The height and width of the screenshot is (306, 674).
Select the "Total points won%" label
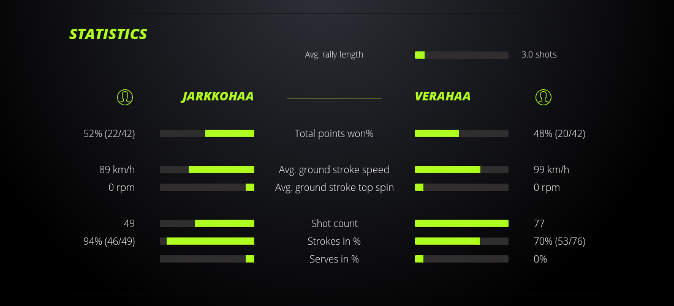point(334,133)
